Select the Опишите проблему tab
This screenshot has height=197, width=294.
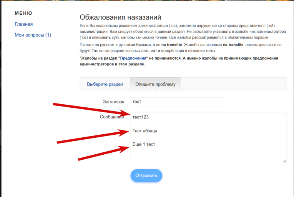pos(155,84)
